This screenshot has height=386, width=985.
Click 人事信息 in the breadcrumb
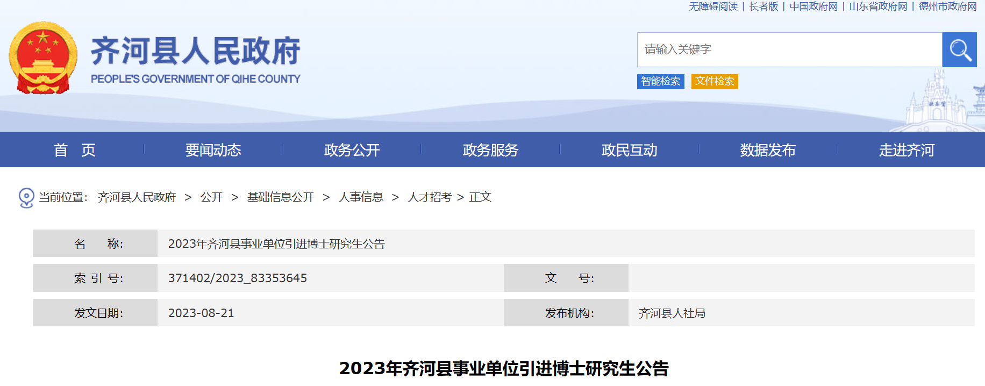[361, 197]
